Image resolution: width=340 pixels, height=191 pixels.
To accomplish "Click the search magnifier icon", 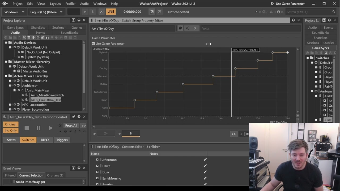I will tap(334, 12).
